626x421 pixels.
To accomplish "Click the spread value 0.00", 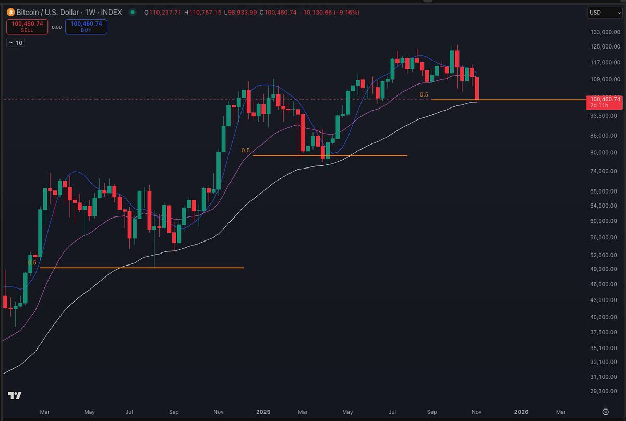I will tap(57, 27).
